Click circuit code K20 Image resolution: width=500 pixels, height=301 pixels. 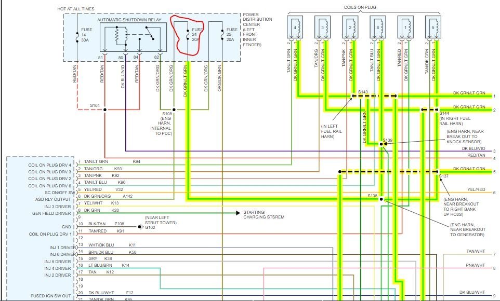click(115, 210)
